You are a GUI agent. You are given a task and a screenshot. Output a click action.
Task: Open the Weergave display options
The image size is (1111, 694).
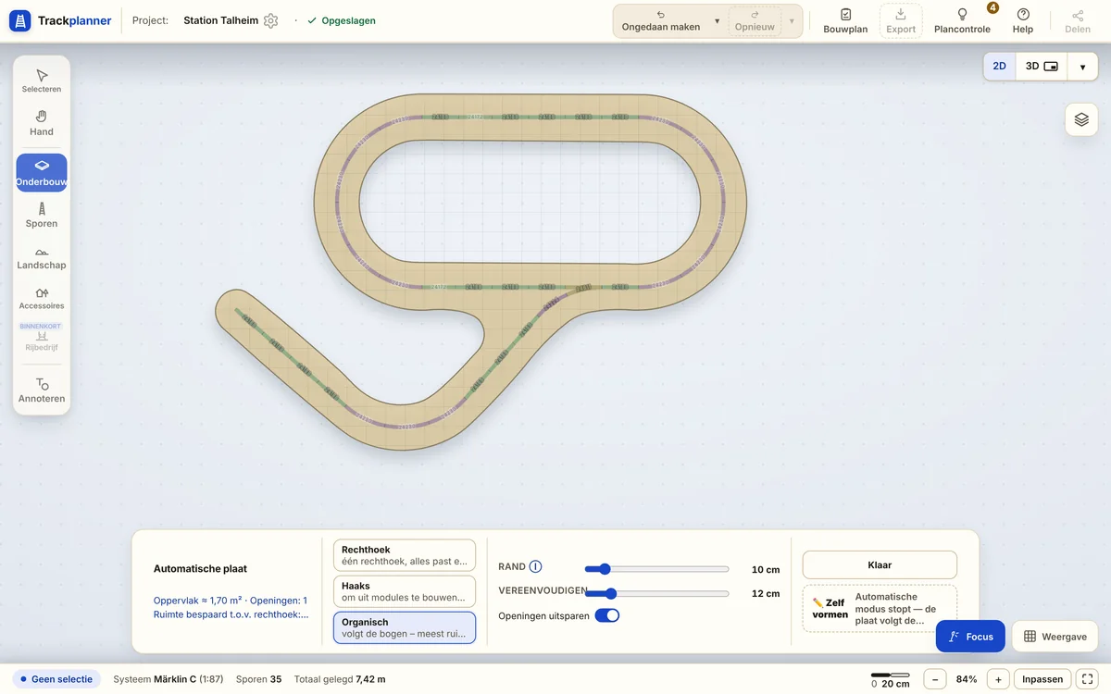coord(1055,637)
